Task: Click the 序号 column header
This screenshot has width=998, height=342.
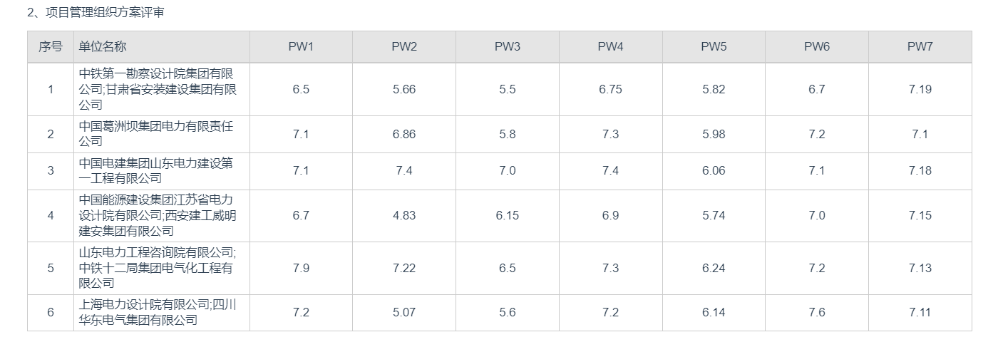Action: tap(51, 47)
